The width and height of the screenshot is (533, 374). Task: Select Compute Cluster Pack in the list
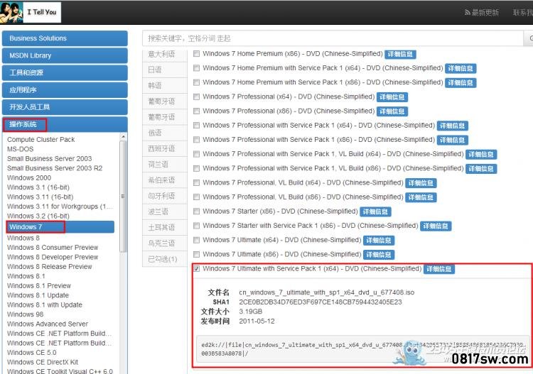click(x=41, y=140)
